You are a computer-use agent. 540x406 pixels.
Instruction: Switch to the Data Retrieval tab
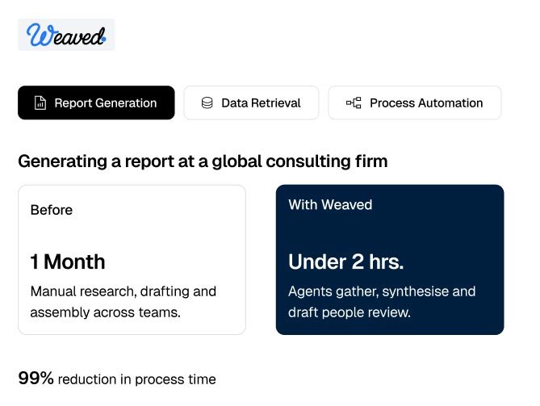(251, 103)
